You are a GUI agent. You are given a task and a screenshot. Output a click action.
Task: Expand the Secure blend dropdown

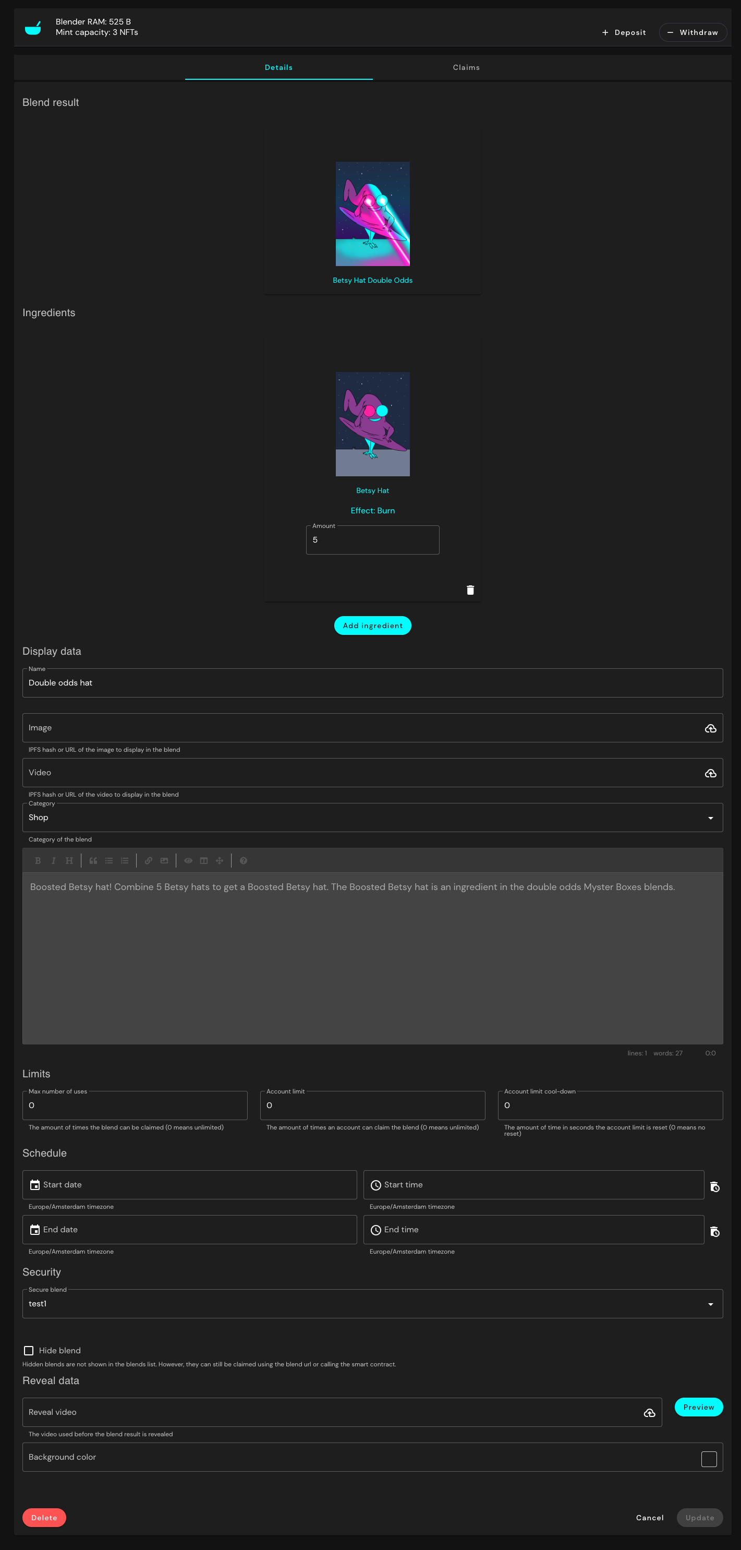click(372, 1303)
